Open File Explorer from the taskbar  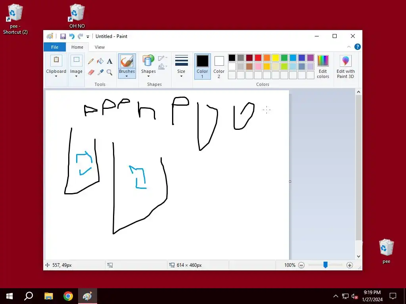point(48,296)
